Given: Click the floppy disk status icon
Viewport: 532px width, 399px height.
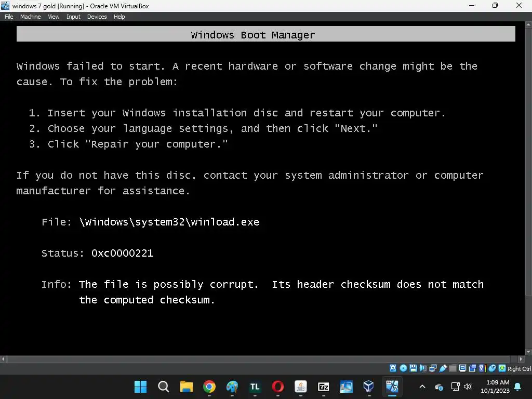Looking at the screenshot, I should (413, 368).
